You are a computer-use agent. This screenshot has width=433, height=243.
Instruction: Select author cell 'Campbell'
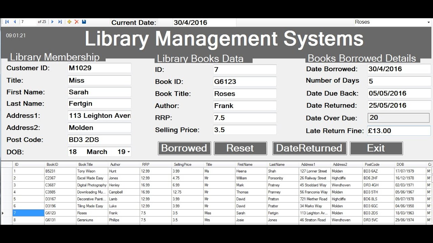tap(124, 192)
